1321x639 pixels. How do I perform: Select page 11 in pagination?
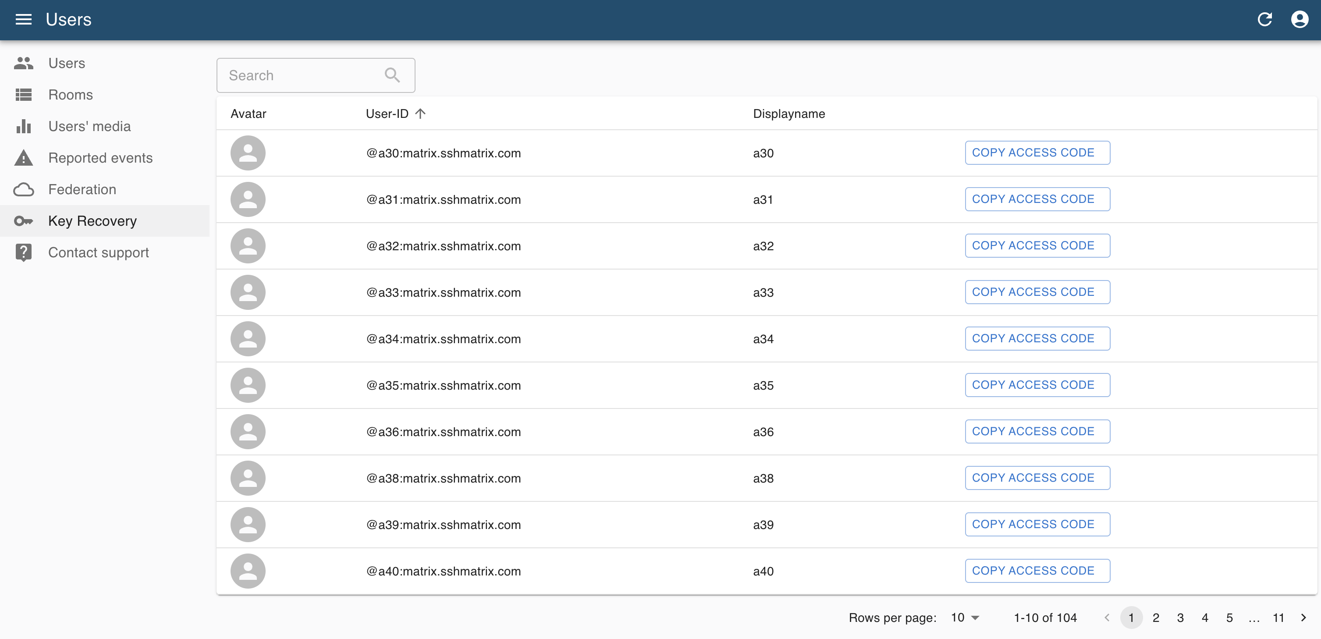(1278, 618)
